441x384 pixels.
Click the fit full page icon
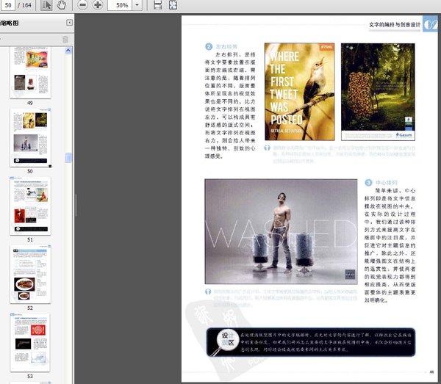click(x=173, y=5)
